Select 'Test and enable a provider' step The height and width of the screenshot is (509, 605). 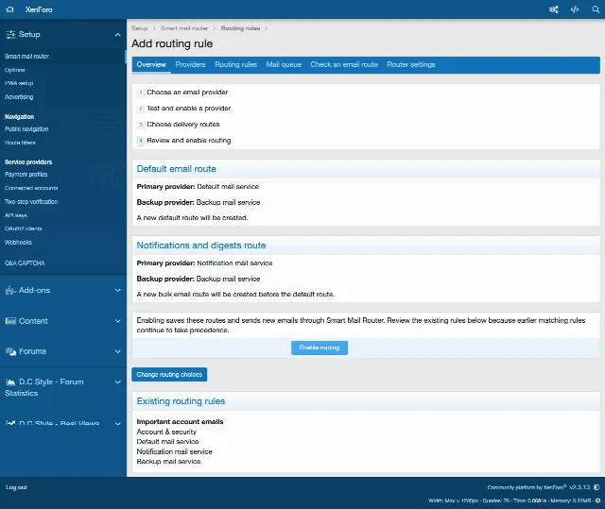[189, 109]
